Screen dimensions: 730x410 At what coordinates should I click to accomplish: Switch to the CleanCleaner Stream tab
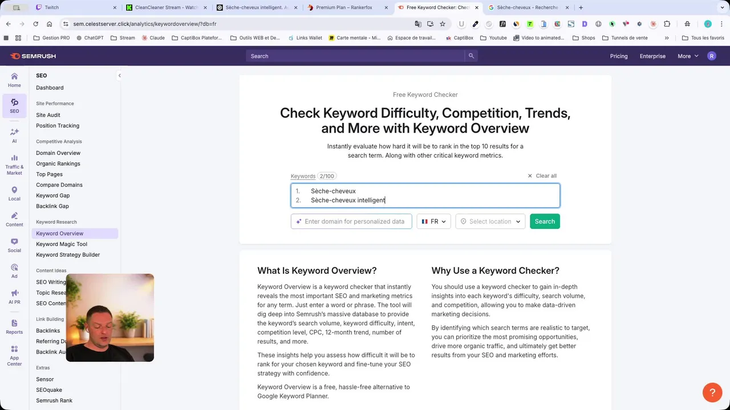[x=165, y=7]
